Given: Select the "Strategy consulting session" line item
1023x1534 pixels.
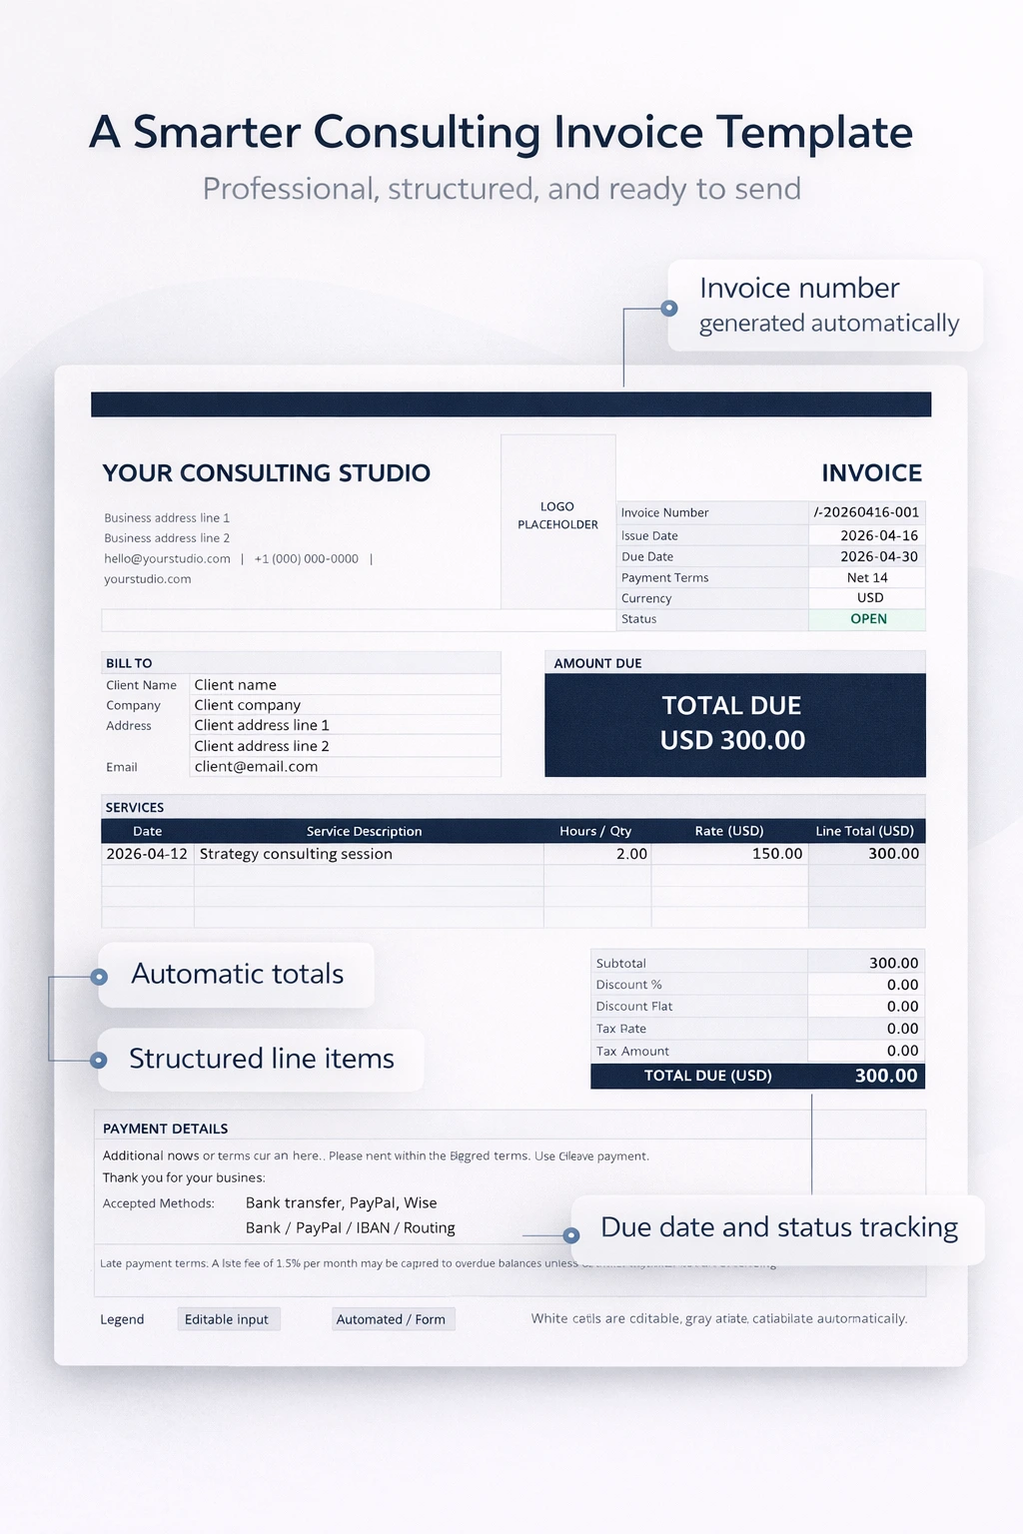Looking at the screenshot, I should coord(297,854).
